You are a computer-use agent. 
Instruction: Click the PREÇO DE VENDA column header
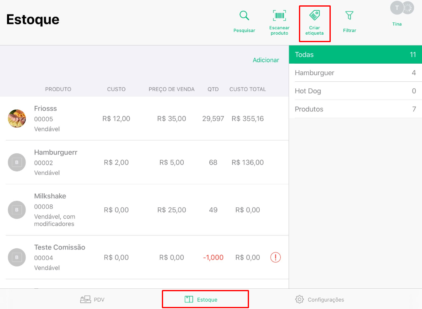tap(171, 89)
